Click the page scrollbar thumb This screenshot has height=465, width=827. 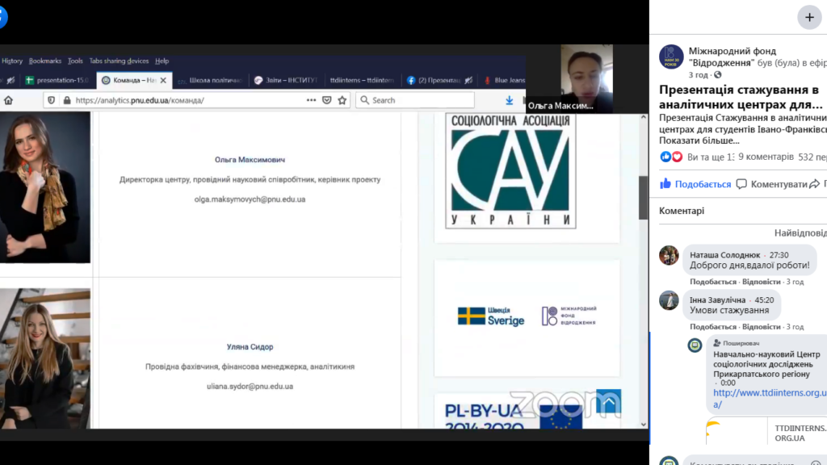coord(643,198)
